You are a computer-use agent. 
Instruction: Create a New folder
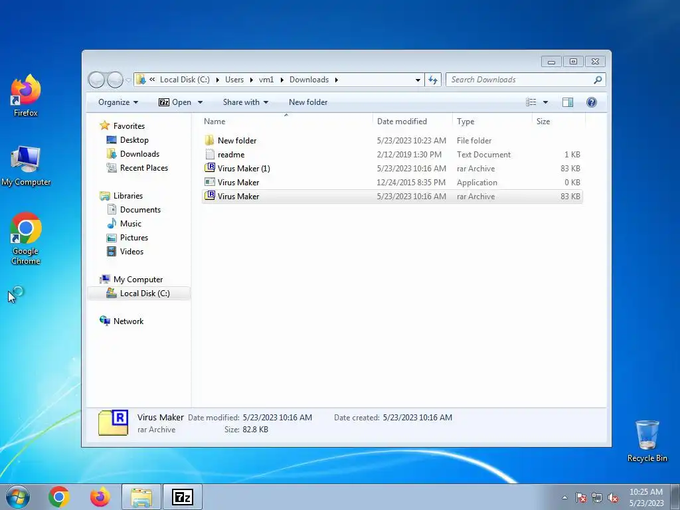coord(308,102)
